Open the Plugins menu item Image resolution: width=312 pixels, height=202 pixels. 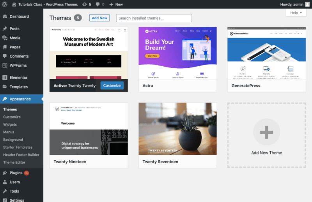tap(21, 173)
